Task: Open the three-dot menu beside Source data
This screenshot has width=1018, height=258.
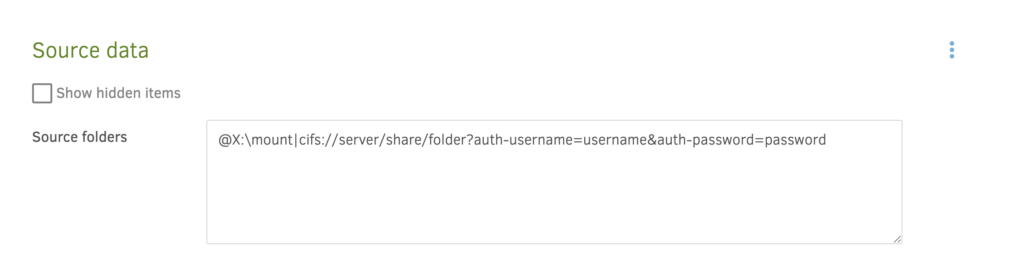Action: coord(952,50)
